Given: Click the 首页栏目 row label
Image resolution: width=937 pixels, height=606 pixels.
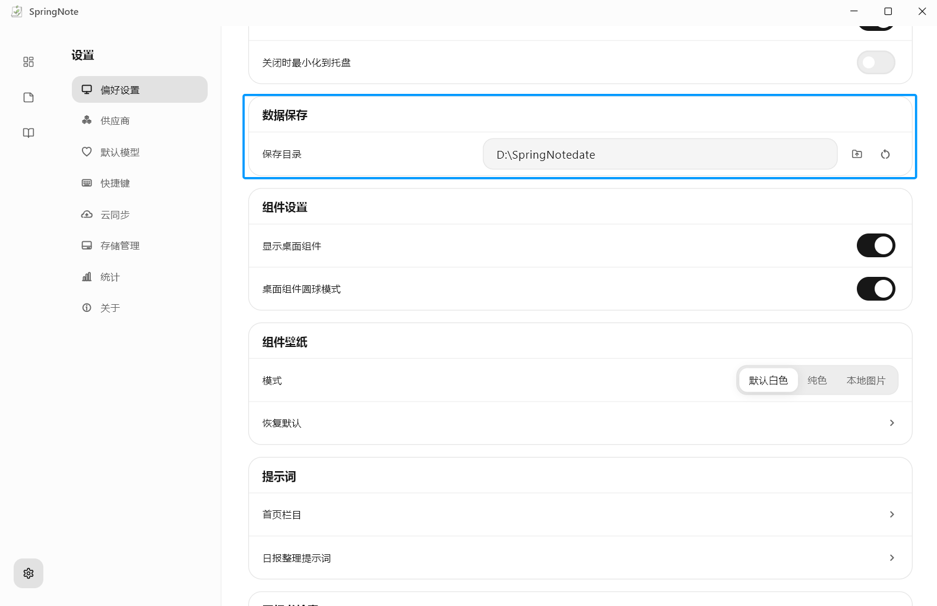Looking at the screenshot, I should point(282,515).
